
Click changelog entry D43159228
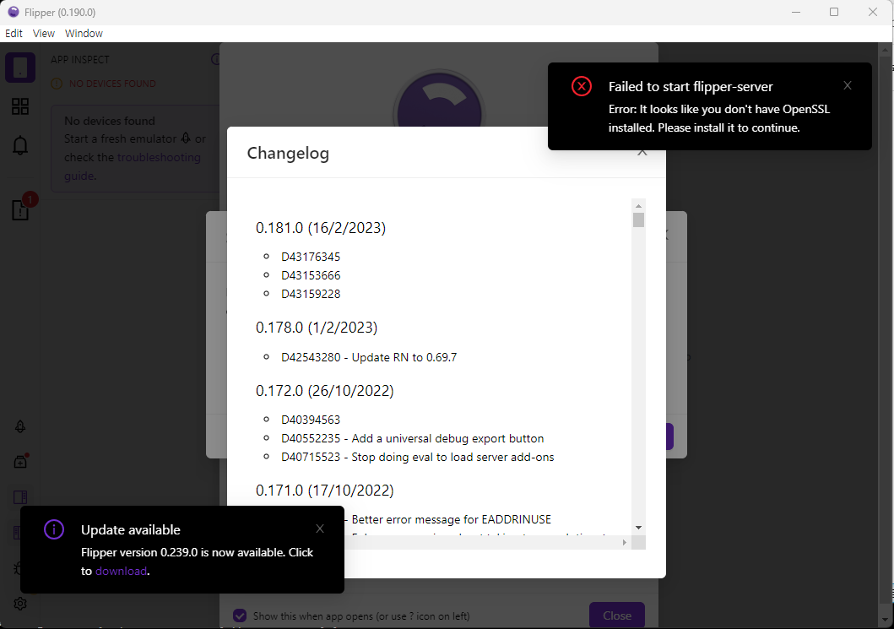coord(311,295)
